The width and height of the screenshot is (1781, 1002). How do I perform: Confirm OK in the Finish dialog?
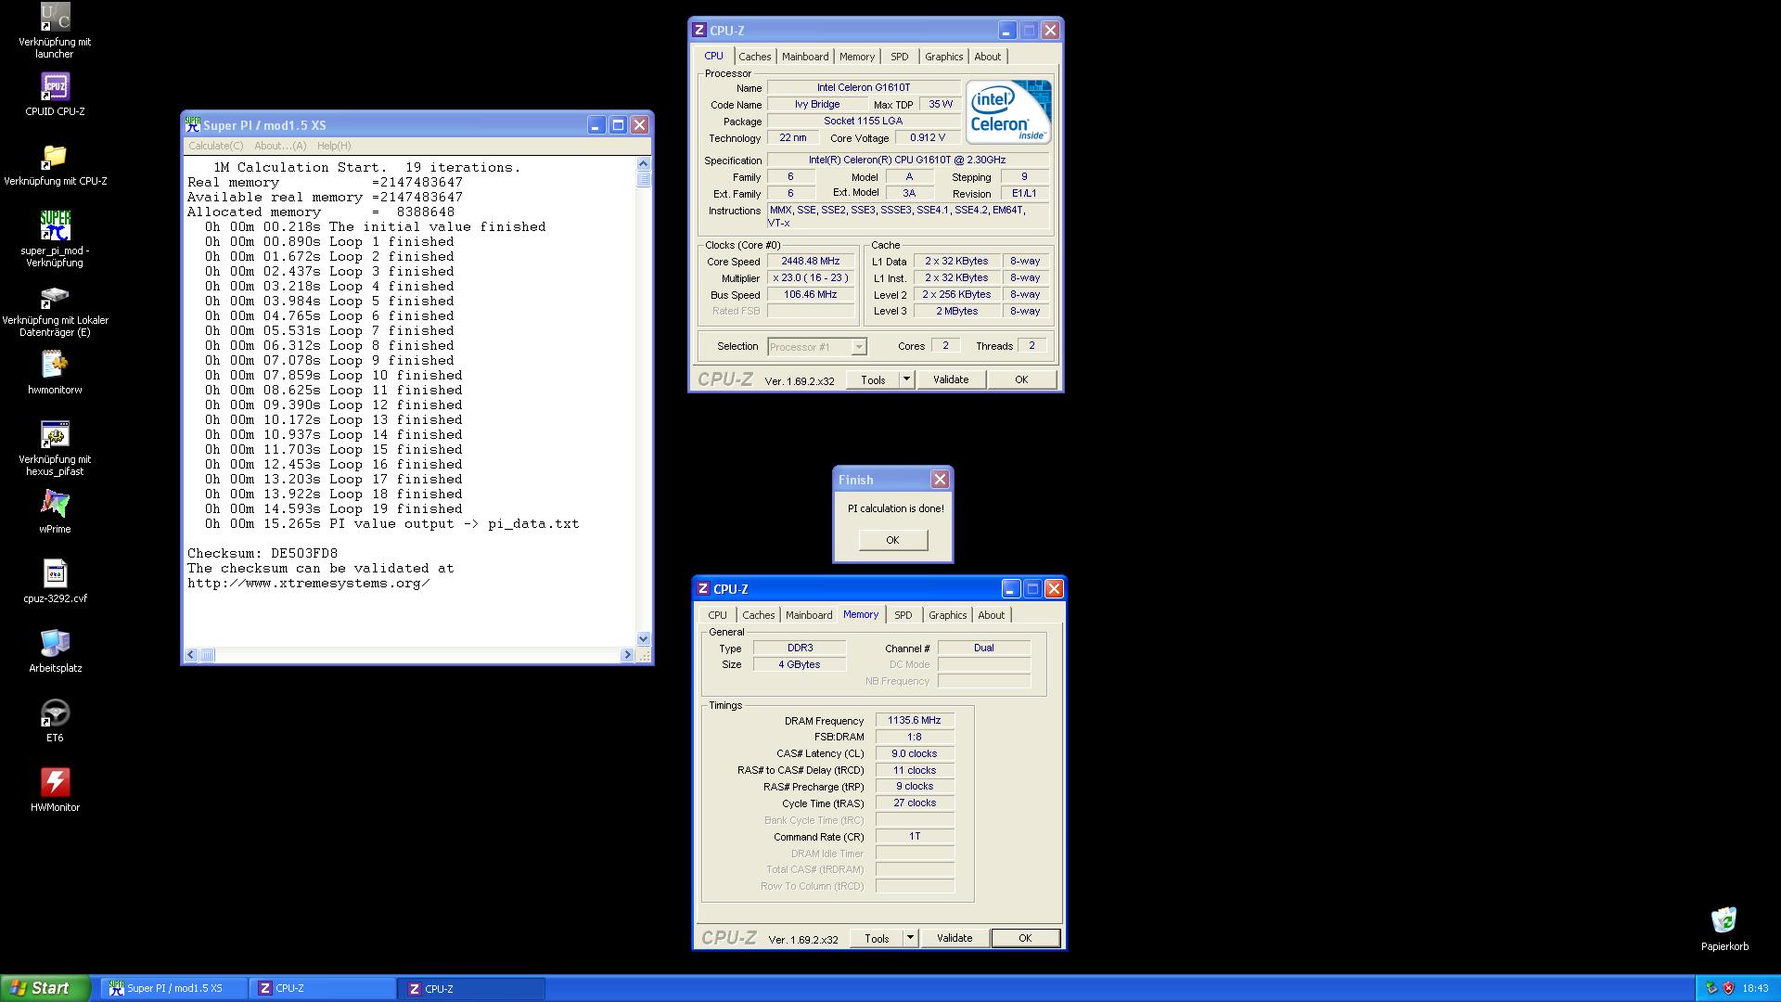892,540
